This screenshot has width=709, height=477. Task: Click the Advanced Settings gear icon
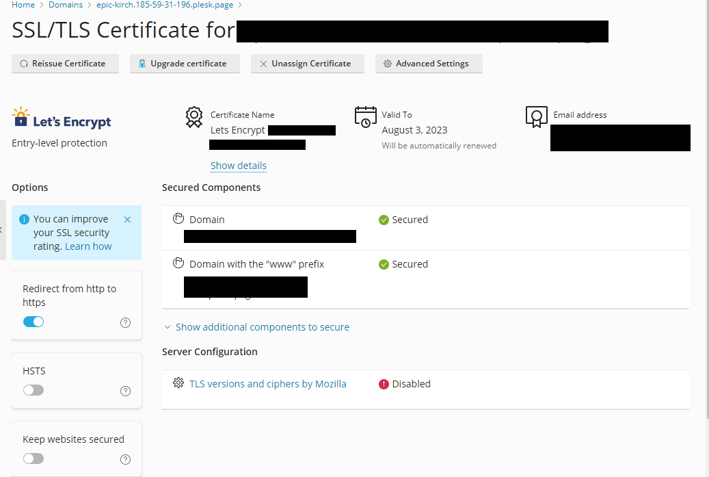coord(388,64)
